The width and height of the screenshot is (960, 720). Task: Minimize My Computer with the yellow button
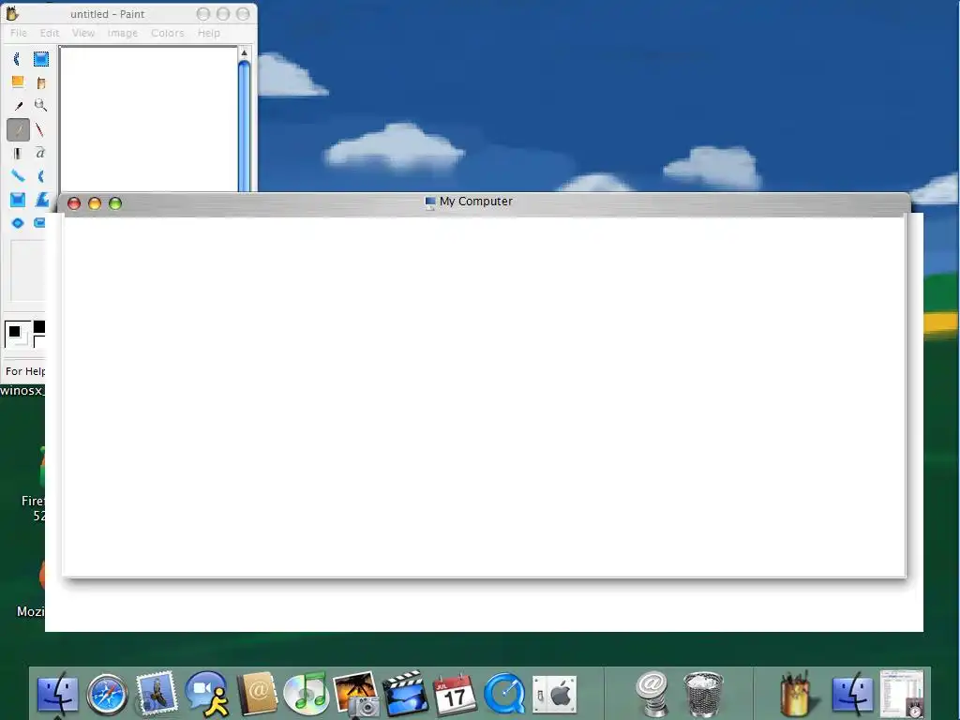click(x=95, y=203)
